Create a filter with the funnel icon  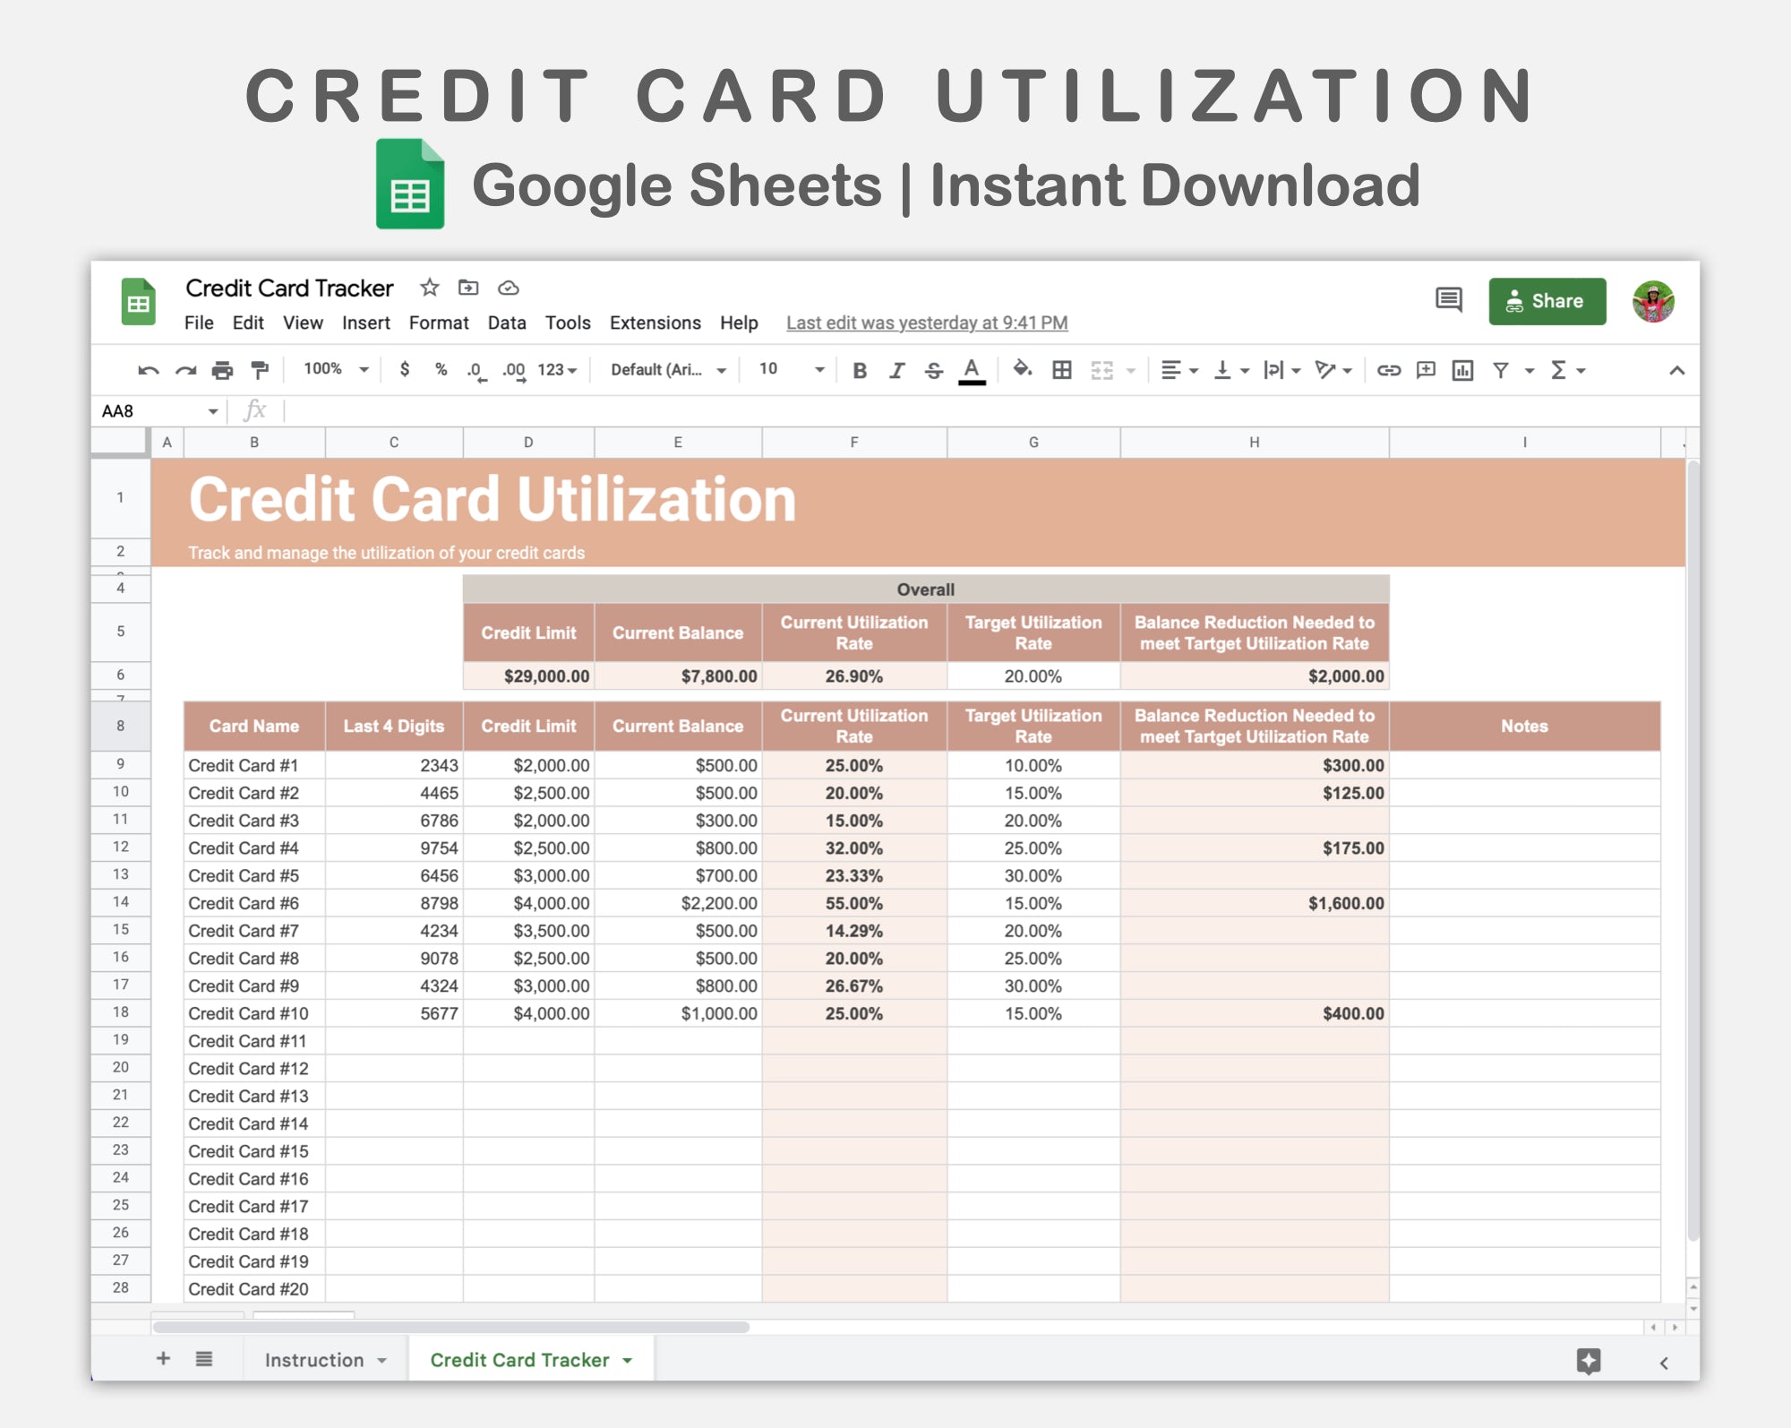click(1501, 369)
